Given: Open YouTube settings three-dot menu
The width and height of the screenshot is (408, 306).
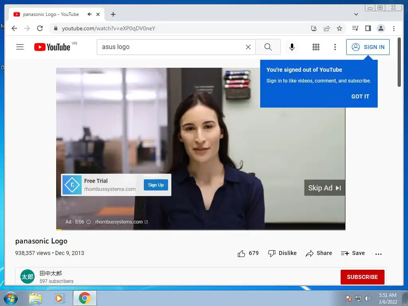Looking at the screenshot, I should click(x=335, y=47).
